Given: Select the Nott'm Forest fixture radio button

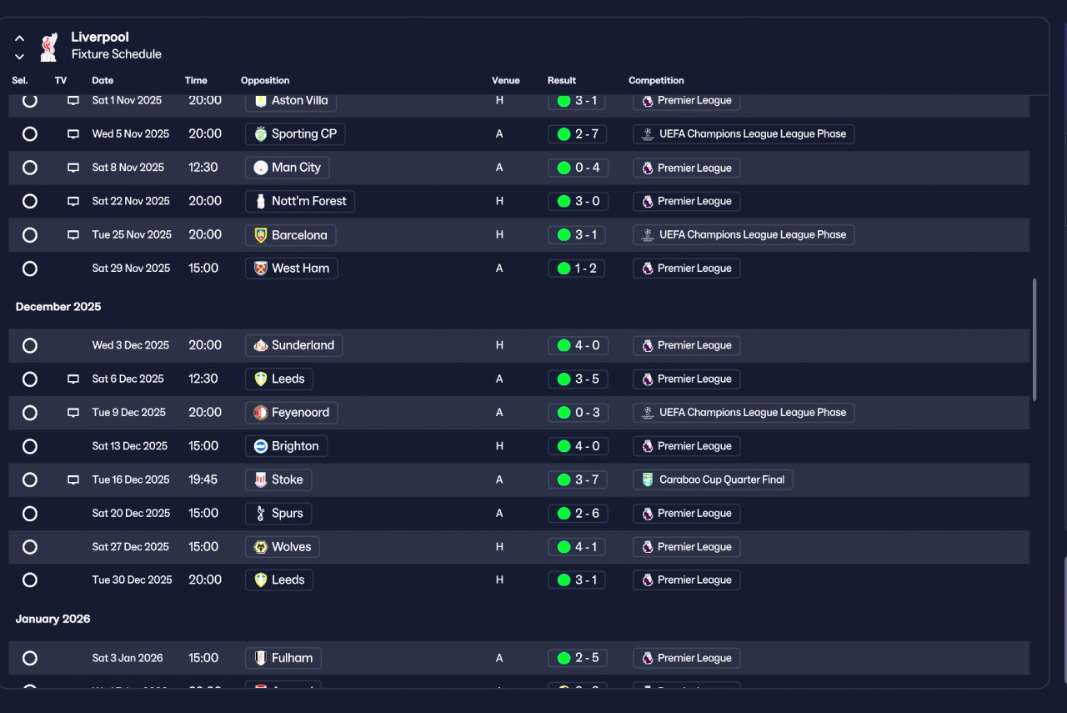Looking at the screenshot, I should [x=30, y=201].
